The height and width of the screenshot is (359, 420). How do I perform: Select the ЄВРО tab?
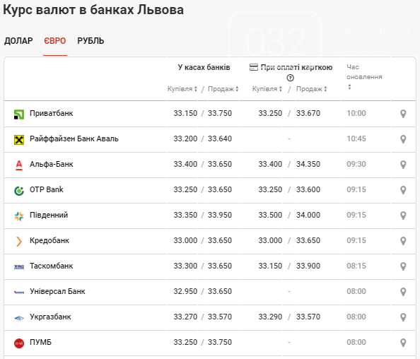(55, 41)
